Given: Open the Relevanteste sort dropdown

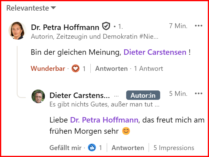Looking at the screenshot, I should click(x=31, y=8).
